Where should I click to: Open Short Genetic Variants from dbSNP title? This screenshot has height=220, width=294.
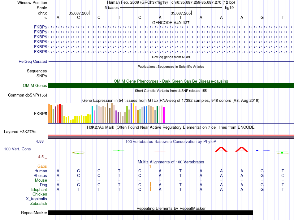pyautogui.click(x=171, y=91)
